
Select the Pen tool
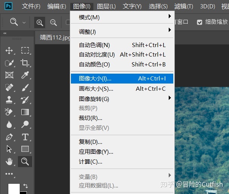pos(9,137)
